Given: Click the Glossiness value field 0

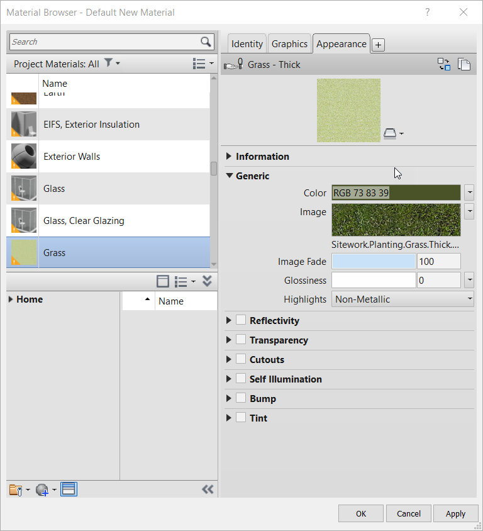Looking at the screenshot, I should (x=438, y=280).
